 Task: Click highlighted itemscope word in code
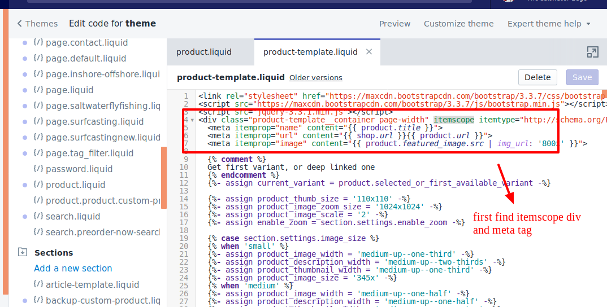[x=454, y=120]
